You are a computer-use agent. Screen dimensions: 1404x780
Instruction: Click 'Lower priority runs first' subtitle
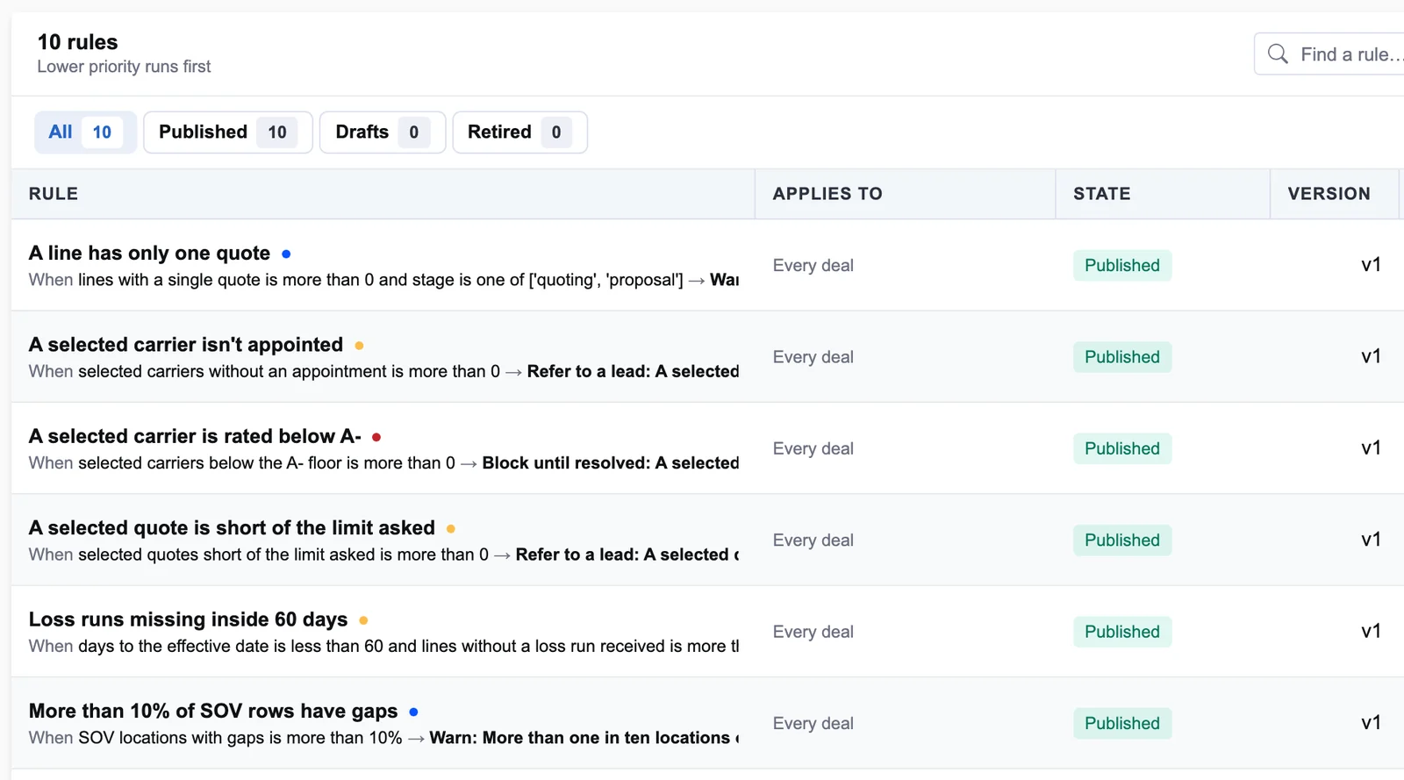[124, 67]
